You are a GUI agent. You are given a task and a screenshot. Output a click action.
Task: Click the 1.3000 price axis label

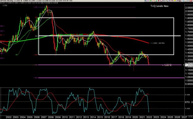[x=189, y=60]
